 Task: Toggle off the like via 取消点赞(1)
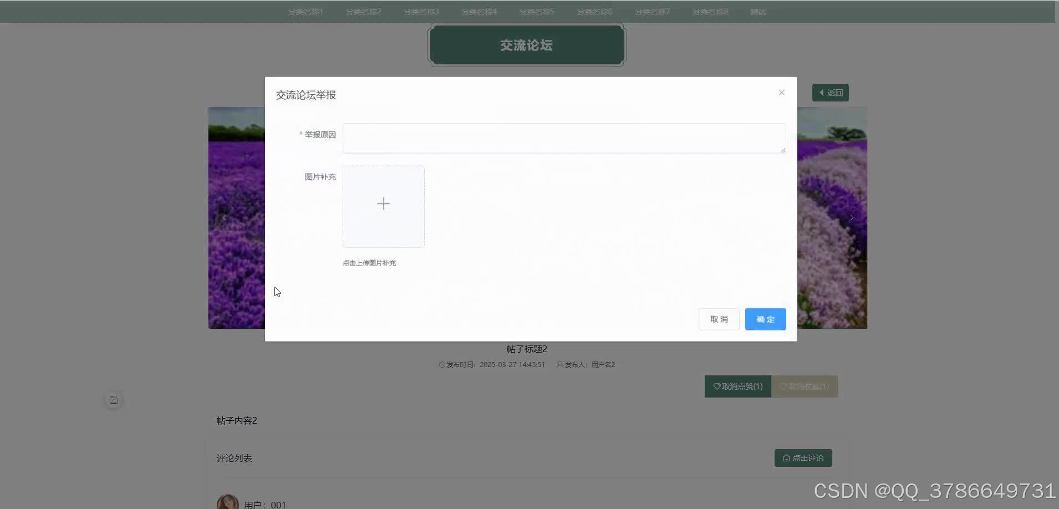click(737, 386)
